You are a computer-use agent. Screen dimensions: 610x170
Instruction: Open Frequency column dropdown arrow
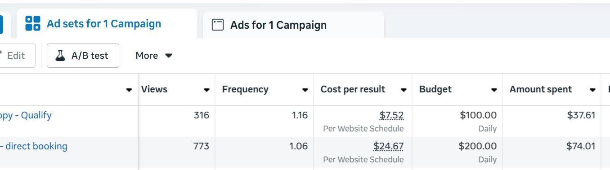point(305,90)
